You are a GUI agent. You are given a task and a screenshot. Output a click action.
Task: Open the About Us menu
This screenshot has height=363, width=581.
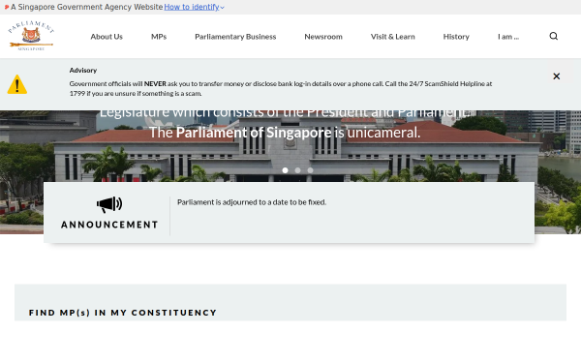click(x=107, y=37)
